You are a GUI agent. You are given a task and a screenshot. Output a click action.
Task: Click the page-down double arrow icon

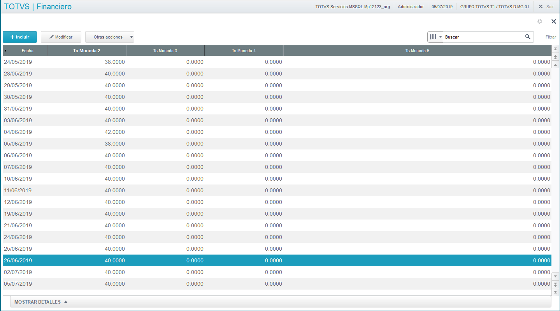(x=555, y=284)
